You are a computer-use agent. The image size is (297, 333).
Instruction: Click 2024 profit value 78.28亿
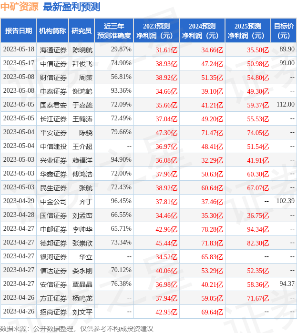point(212,229)
